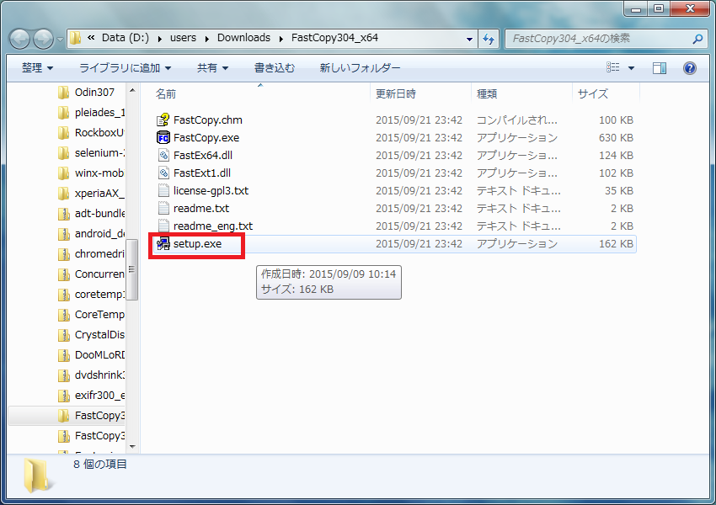Select users in the address path
The image size is (716, 505).
point(183,37)
